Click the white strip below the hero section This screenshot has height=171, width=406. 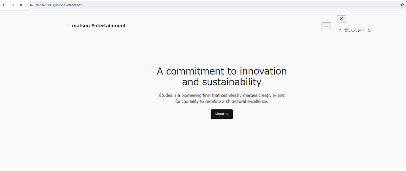(203, 169)
